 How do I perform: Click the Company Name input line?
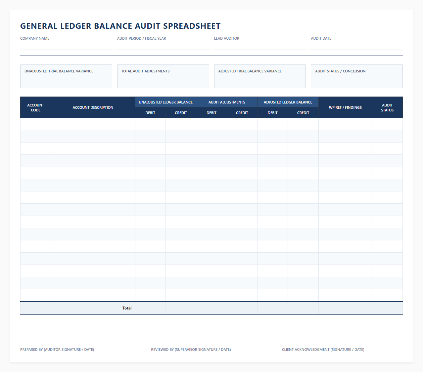[66, 46]
